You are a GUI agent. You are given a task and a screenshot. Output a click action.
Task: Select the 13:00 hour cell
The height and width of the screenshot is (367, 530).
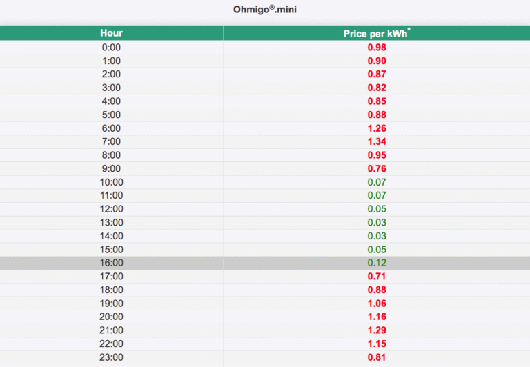click(x=111, y=223)
